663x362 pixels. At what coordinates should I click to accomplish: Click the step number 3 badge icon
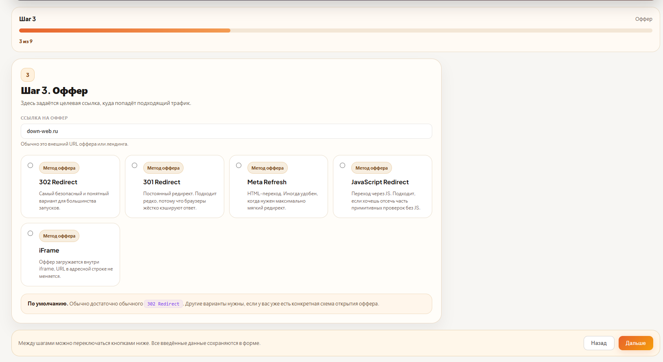tap(28, 75)
